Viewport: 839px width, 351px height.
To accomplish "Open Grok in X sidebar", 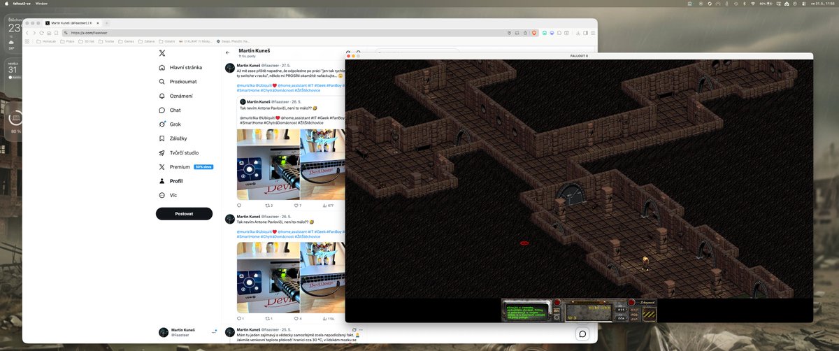I will 170,124.
